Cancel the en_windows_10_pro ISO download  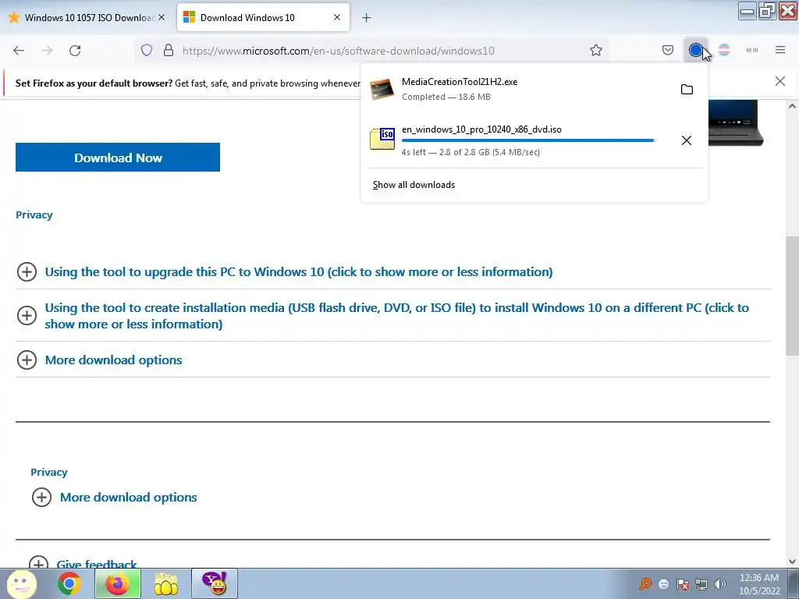coord(687,140)
